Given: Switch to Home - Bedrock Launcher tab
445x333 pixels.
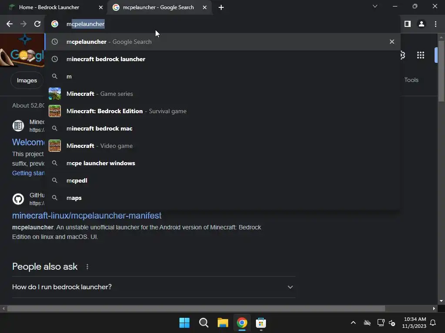Looking at the screenshot, I should pos(53,7).
